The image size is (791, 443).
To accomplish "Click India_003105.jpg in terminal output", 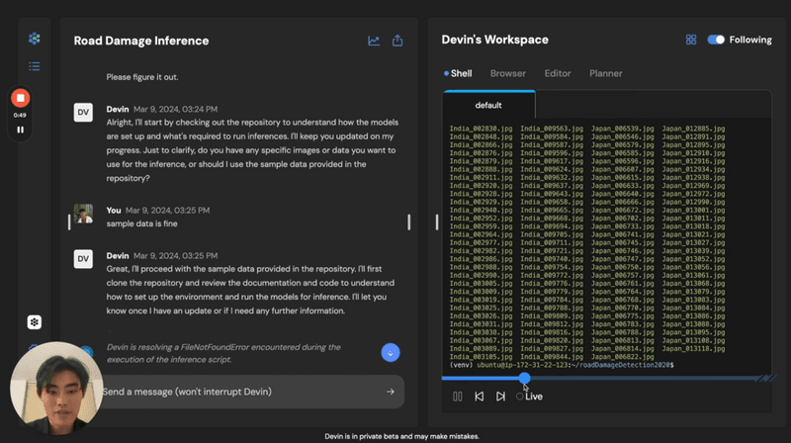I will (481, 357).
